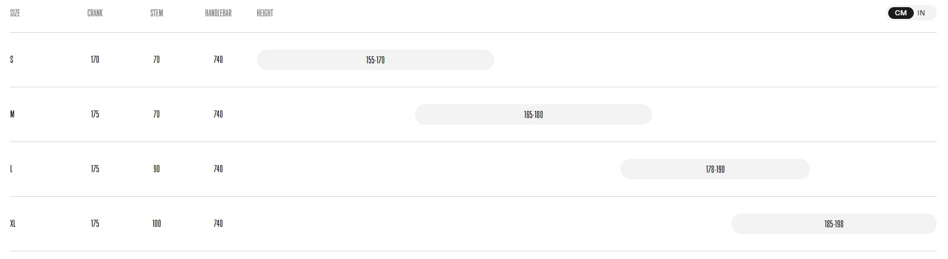Screen dimensions: 948x259
Task: Click the HEIGHT column header
Action: (x=265, y=13)
